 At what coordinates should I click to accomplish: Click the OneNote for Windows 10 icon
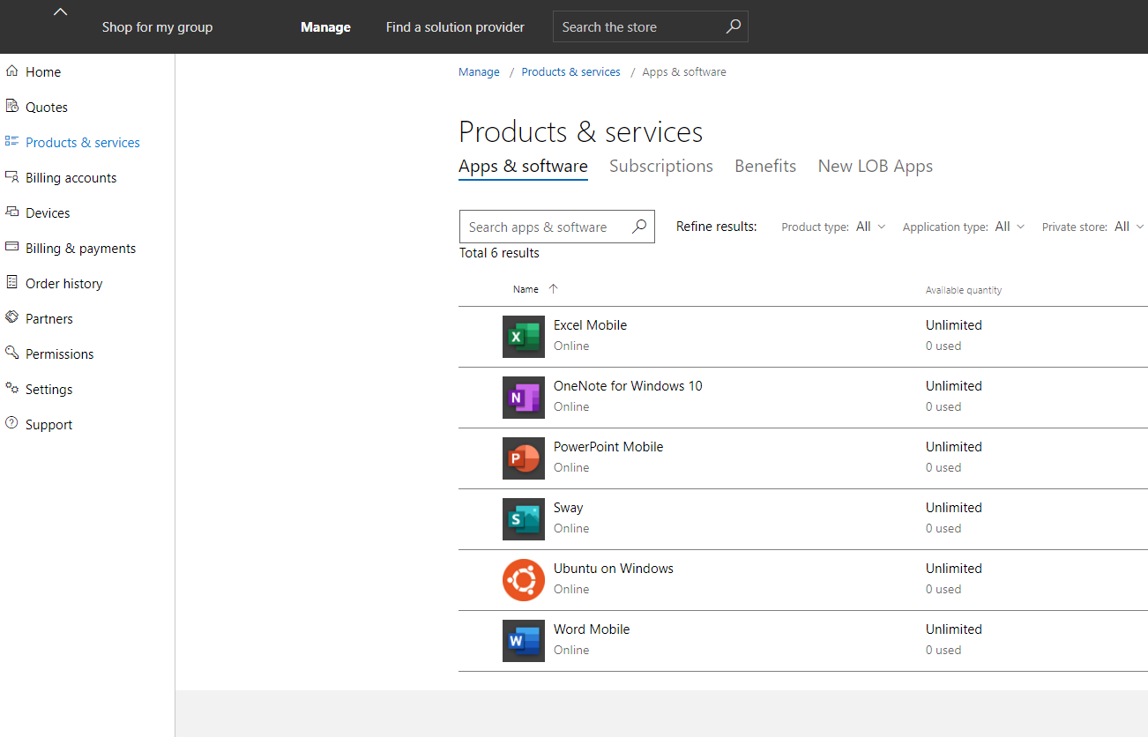524,398
